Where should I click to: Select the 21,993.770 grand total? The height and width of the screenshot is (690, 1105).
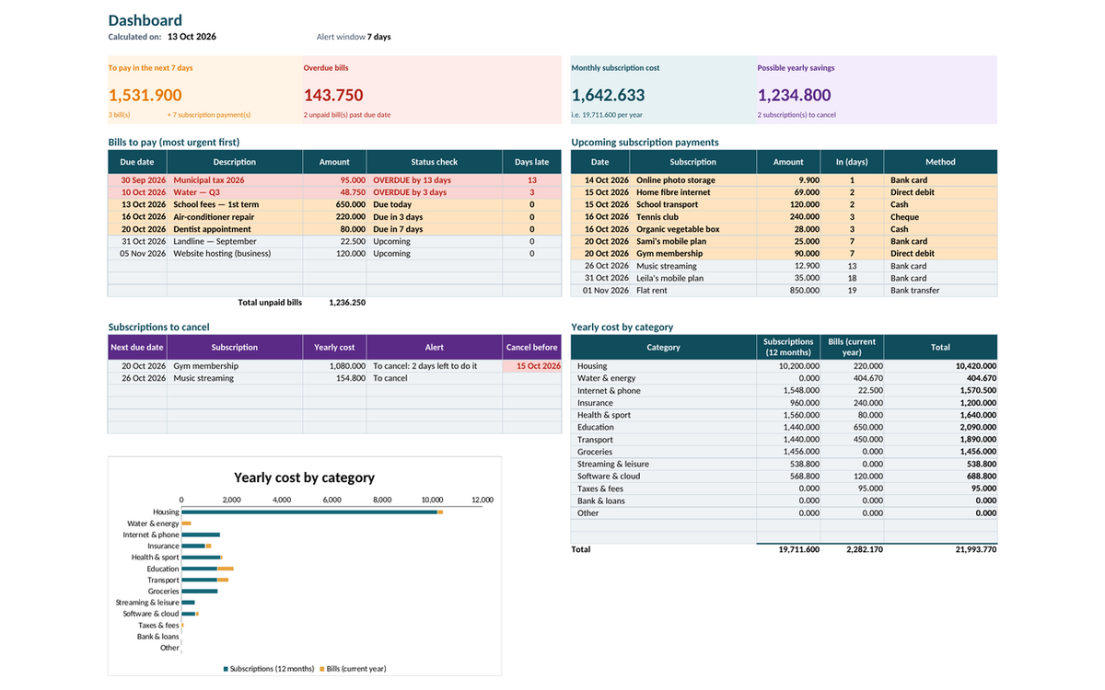click(x=975, y=549)
